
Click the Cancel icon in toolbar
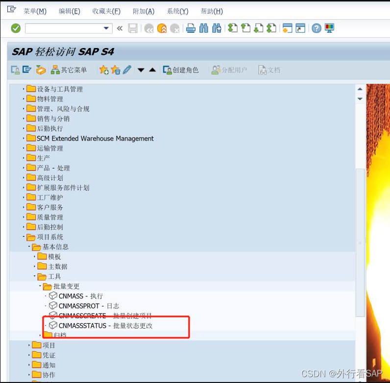coord(175,28)
